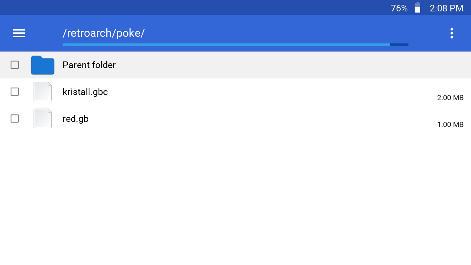Click the blue Parent folder icon
Viewport: 471px width, 265px height.
tap(42, 65)
